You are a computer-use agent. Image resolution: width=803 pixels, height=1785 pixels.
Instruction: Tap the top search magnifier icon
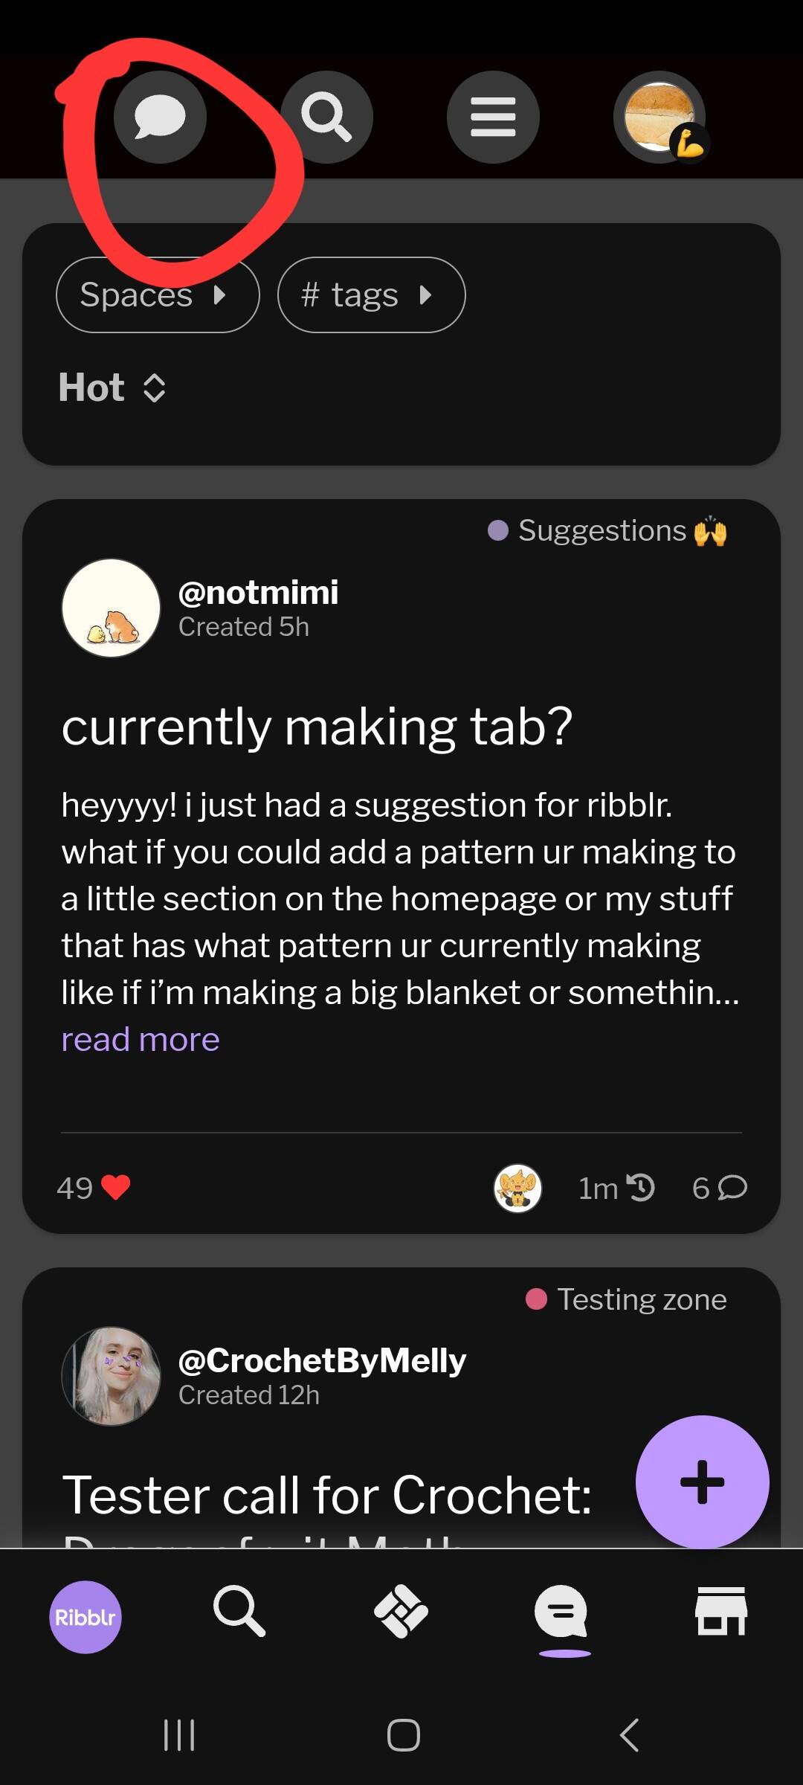(326, 118)
